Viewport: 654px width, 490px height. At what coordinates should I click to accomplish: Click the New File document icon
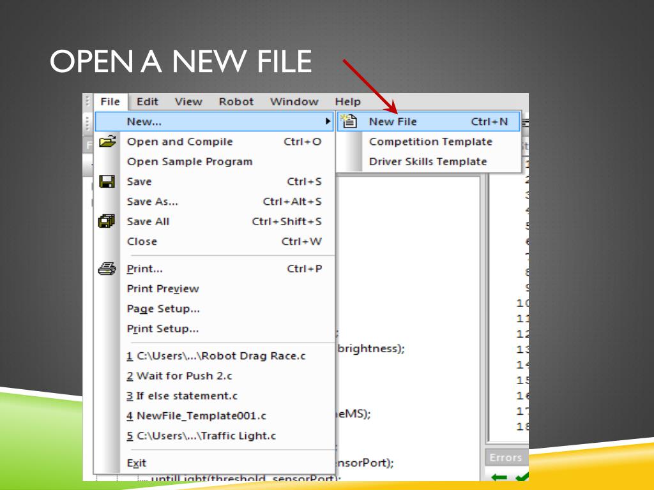348,121
